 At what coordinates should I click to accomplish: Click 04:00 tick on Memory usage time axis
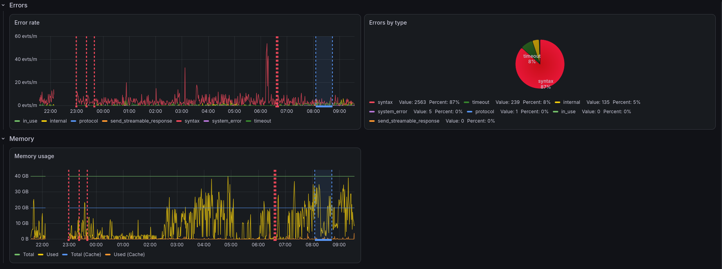tap(204, 245)
